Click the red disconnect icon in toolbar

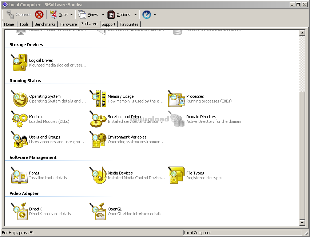(x=39, y=15)
